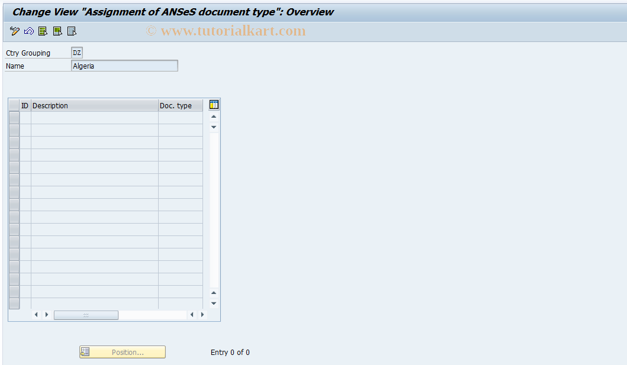Click the bottom-most scroll down arrow of table
Screen dimensions: 627x365
click(x=214, y=303)
